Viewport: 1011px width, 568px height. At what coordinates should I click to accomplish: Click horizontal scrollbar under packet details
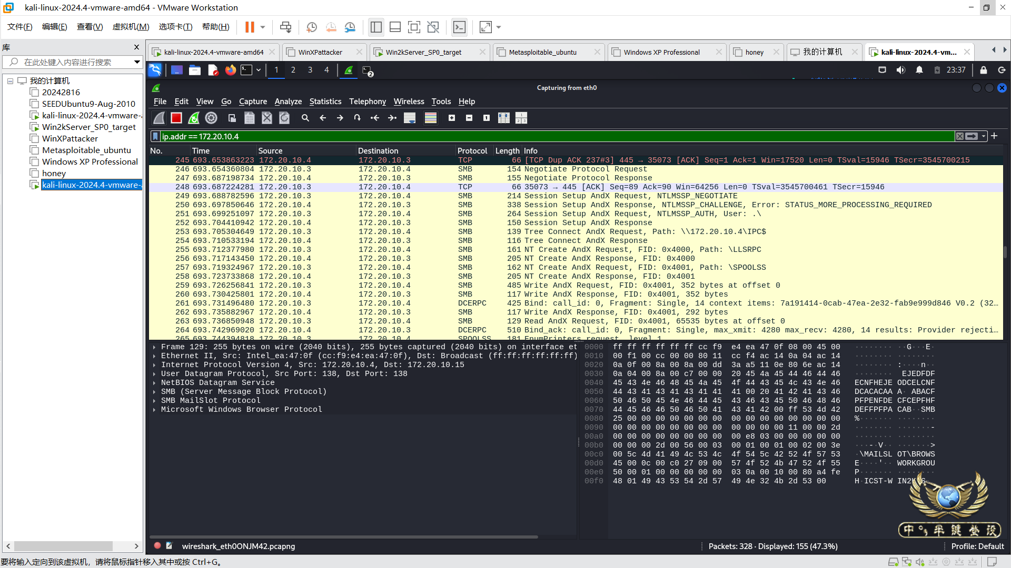(342, 537)
